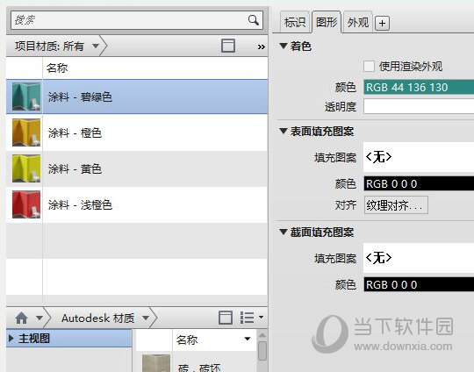Image resolution: width=474 pixels, height=372 pixels.
Task: Click the library list scrollbar
Action: [x=262, y=351]
